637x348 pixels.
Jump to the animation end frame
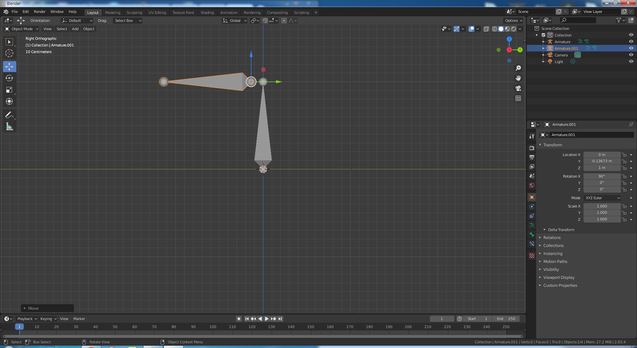[x=280, y=319]
